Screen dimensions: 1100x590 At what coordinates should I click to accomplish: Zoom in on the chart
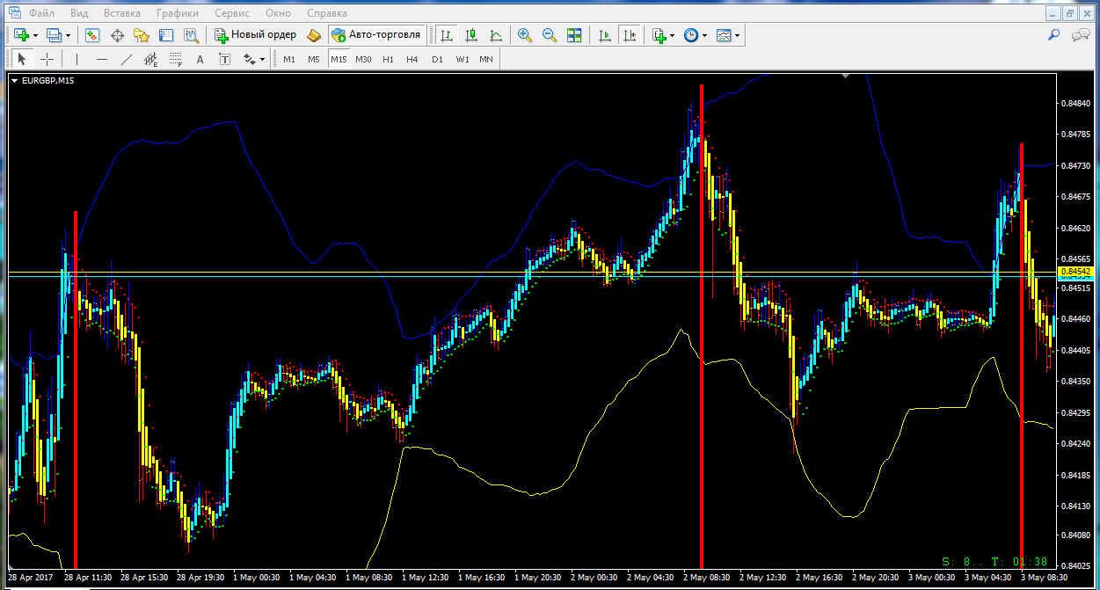pyautogui.click(x=525, y=35)
